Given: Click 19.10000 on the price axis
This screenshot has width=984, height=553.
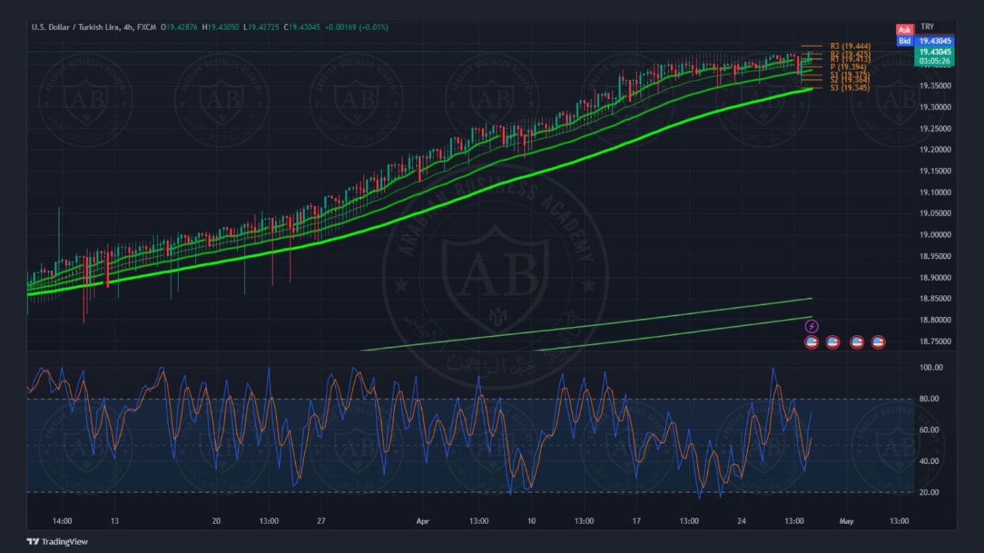Looking at the screenshot, I should [935, 193].
